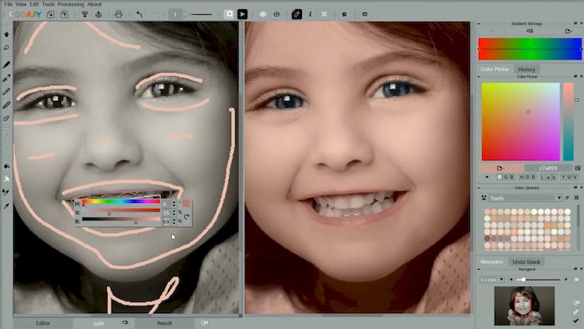Viewport: 584px width, 329px height.
Task: Select the first pen drawing tool
Action: (7, 64)
